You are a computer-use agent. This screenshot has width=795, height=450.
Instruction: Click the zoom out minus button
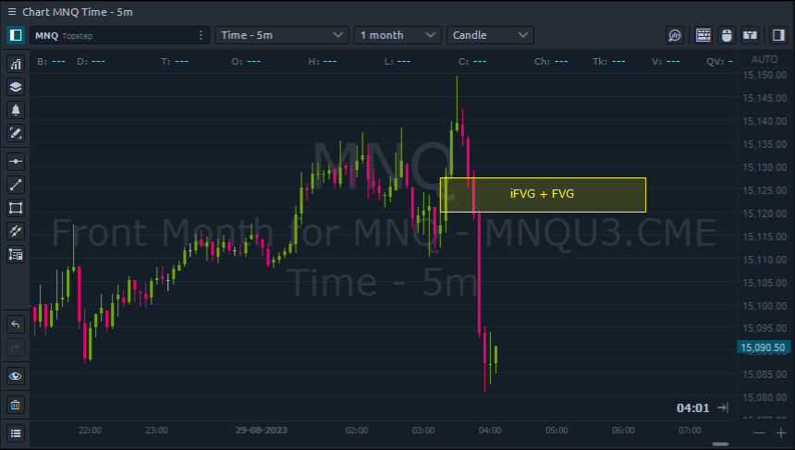759,432
